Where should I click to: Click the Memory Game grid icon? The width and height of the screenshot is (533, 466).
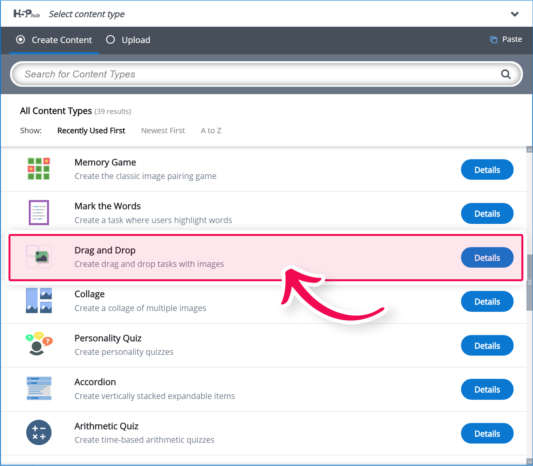coord(39,169)
